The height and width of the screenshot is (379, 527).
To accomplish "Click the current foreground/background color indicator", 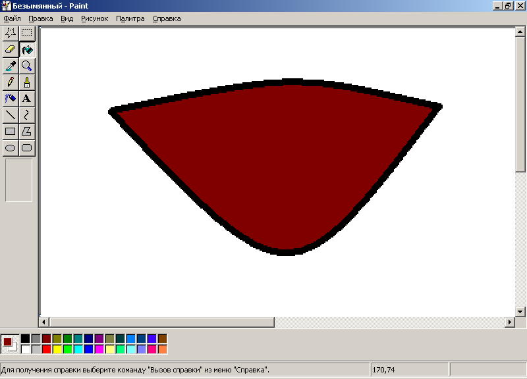I will click(10, 344).
